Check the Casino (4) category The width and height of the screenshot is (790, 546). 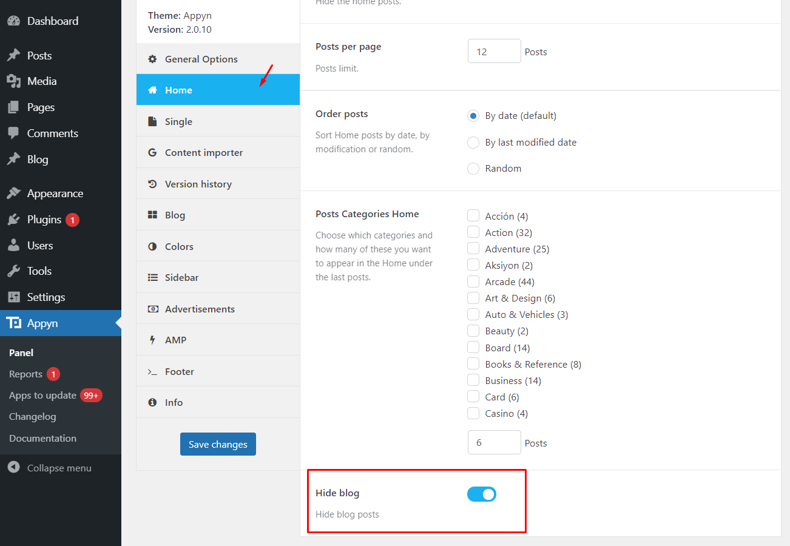473,413
